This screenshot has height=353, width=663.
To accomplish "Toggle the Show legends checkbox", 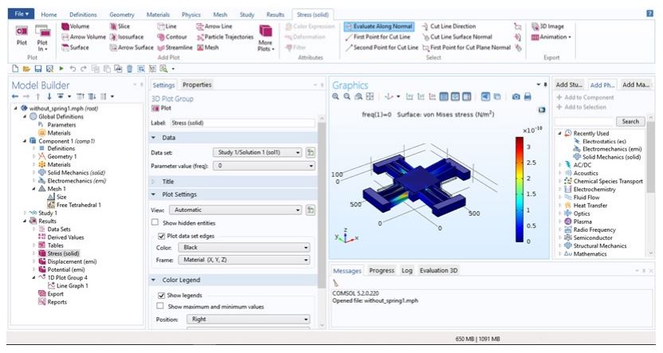I will coord(162,295).
